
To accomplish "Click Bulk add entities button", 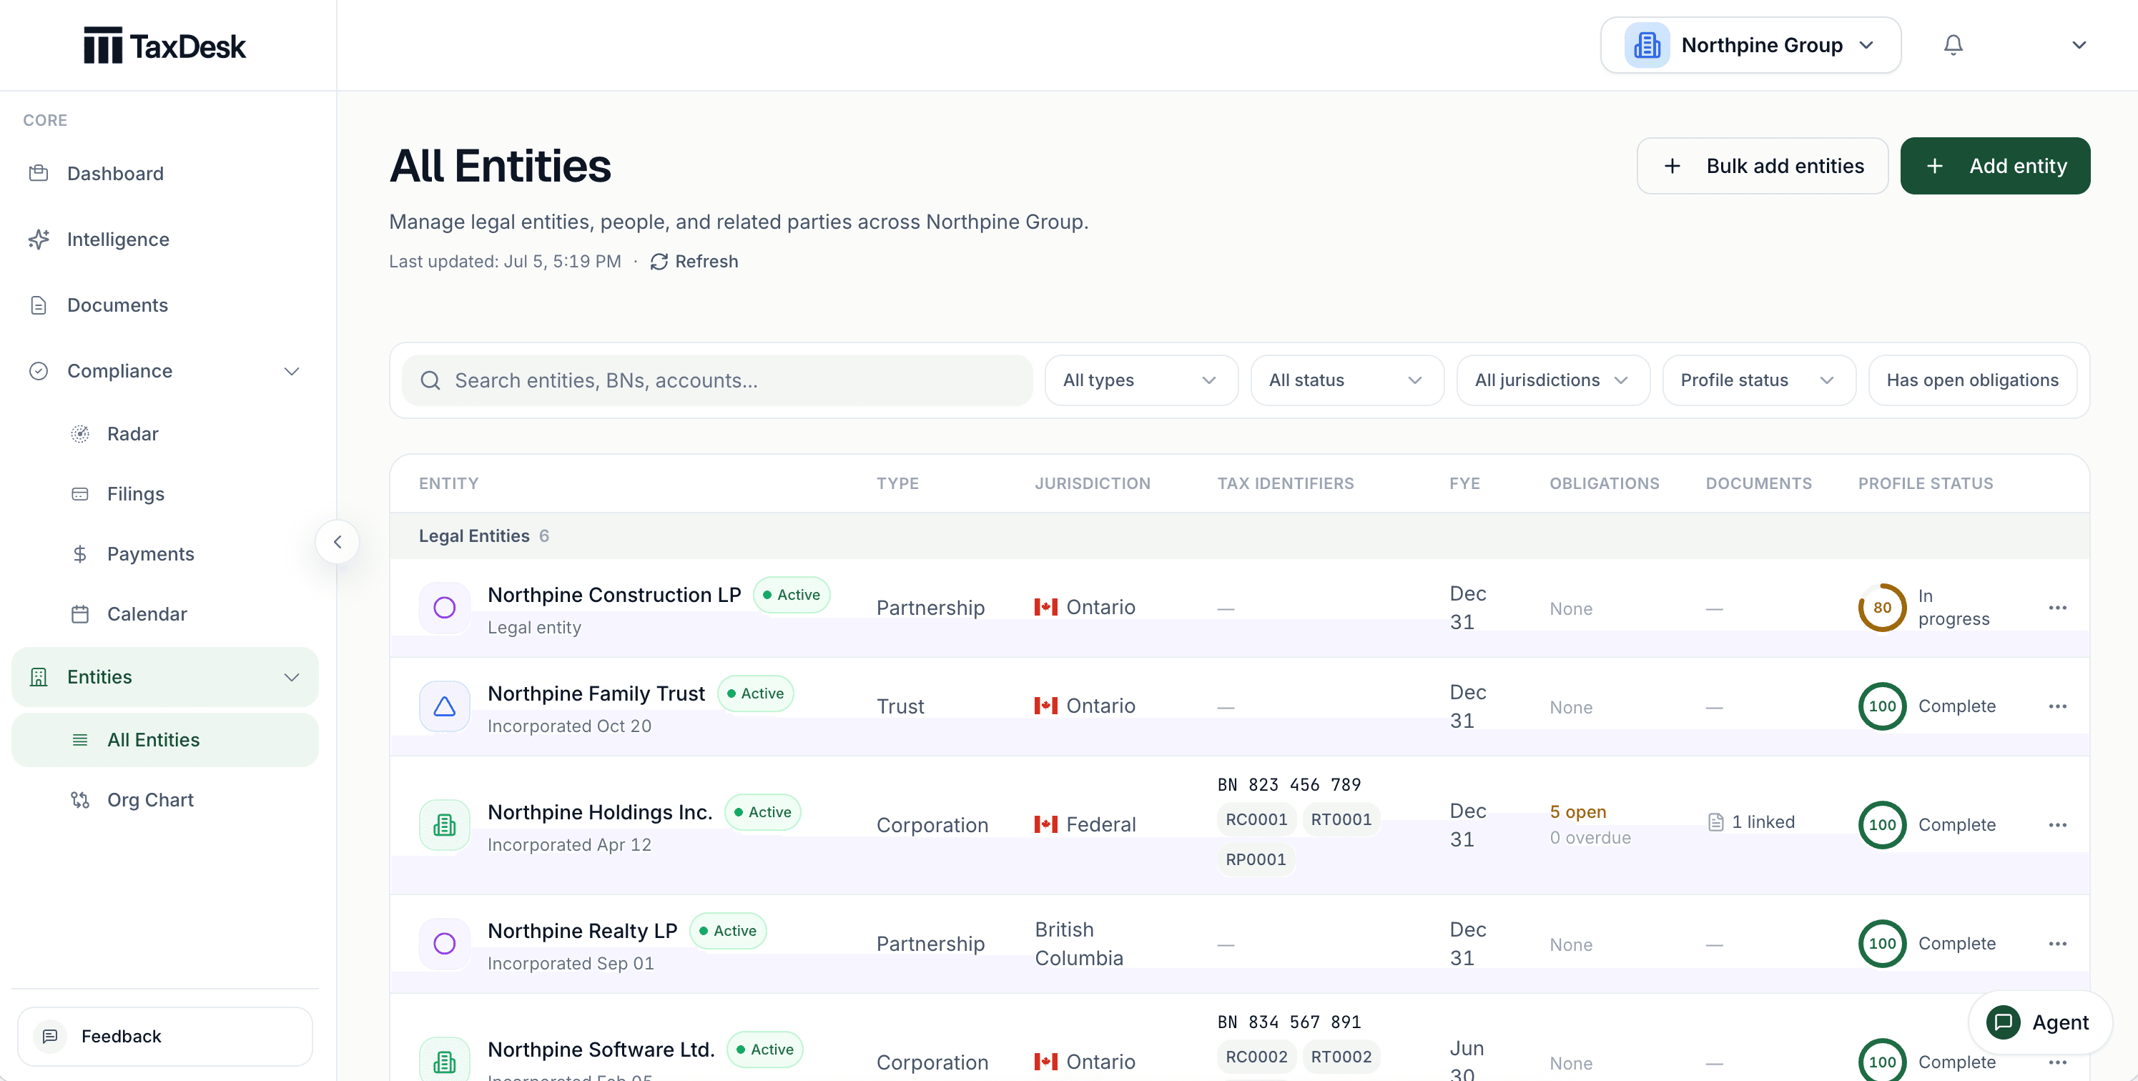I will click(1762, 166).
